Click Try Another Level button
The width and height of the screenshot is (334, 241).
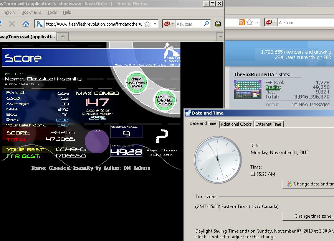pos(136,83)
